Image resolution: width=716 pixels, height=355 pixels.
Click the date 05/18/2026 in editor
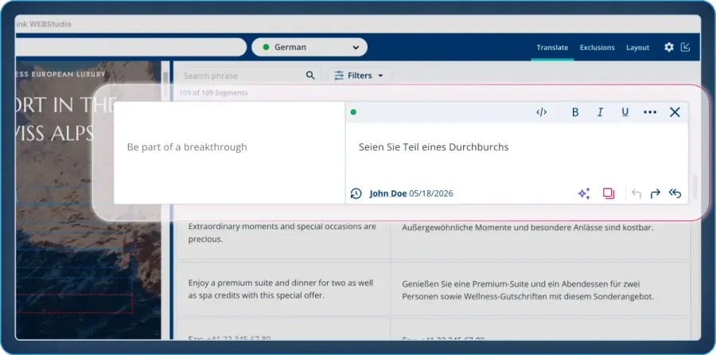pos(431,193)
